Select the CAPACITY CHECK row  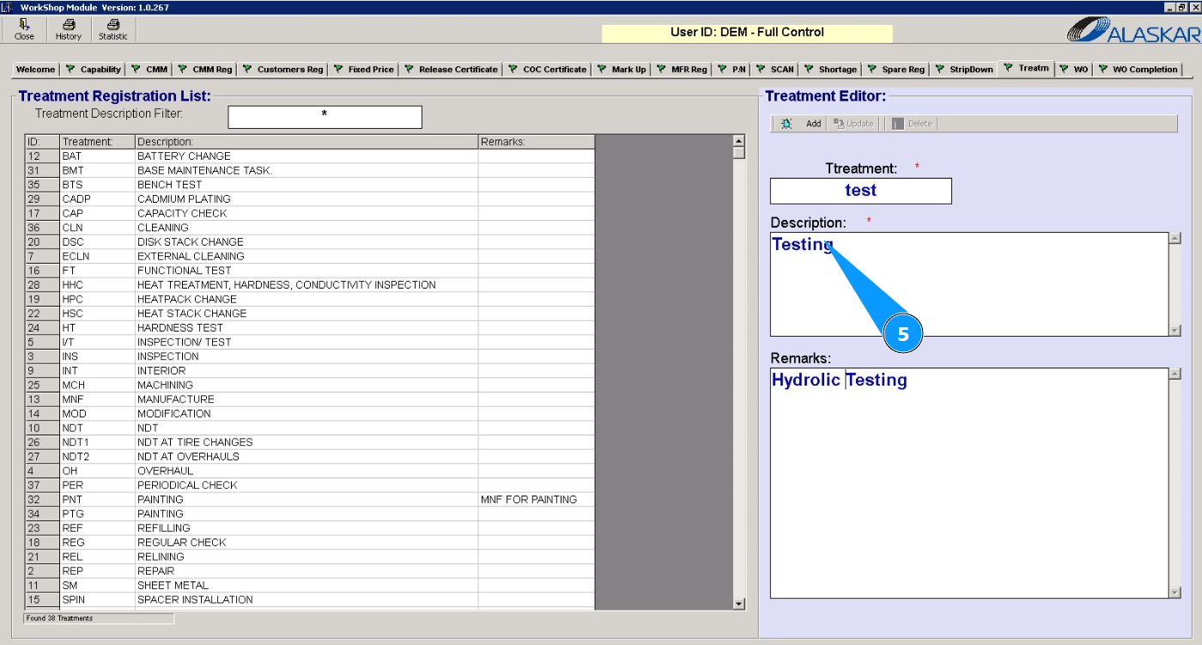309,213
